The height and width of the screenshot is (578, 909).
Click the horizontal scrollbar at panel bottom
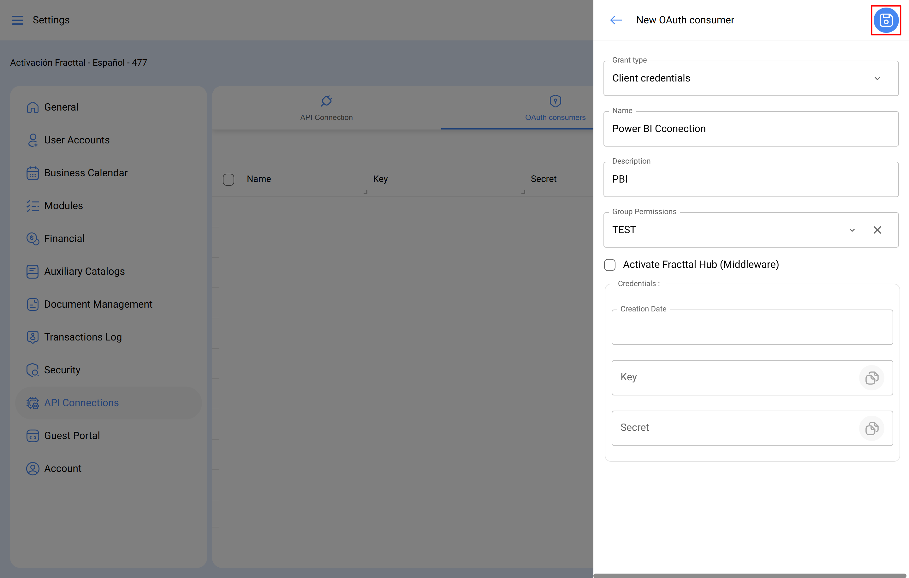(751, 575)
